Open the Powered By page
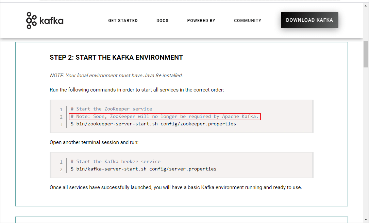 pos(201,21)
